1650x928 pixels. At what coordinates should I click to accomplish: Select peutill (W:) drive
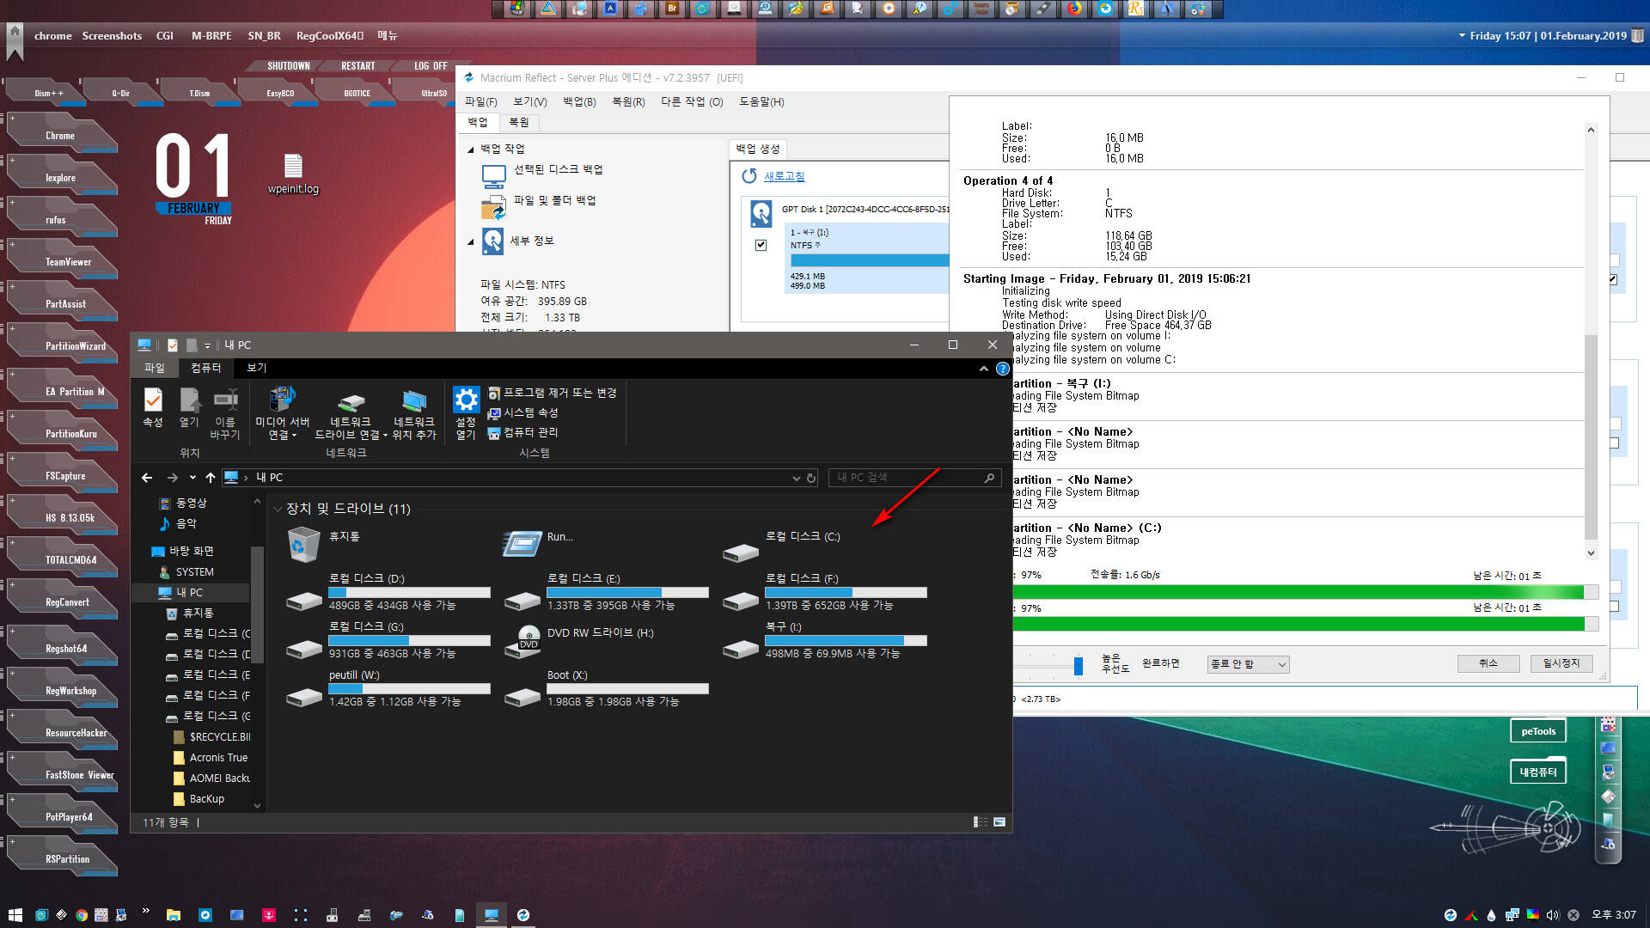pos(388,688)
